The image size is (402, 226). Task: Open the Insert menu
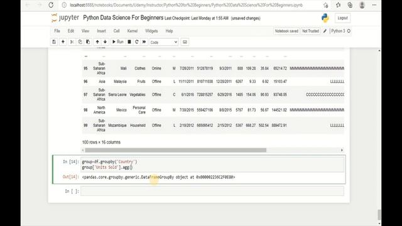[x=101, y=31]
